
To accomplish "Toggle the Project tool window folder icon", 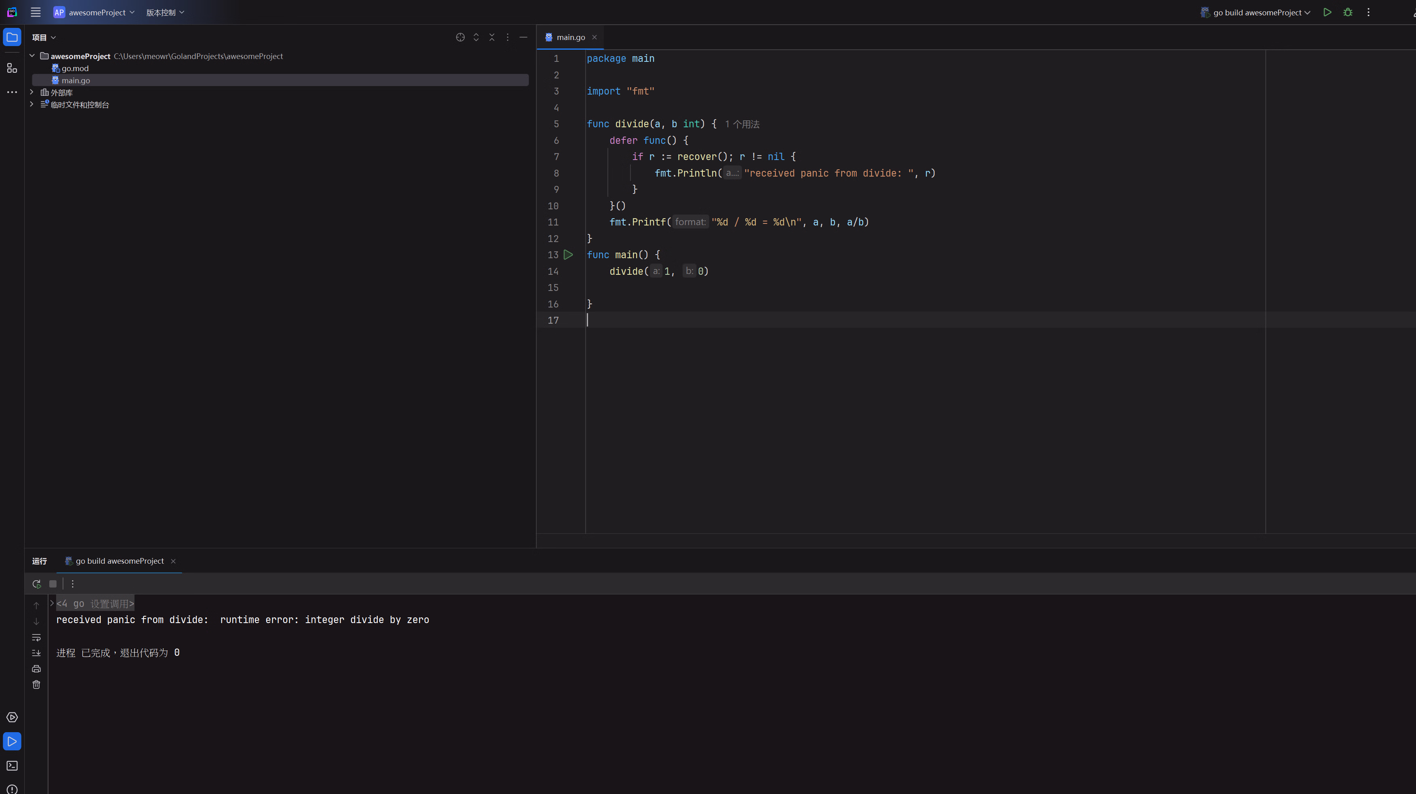I will (x=12, y=38).
